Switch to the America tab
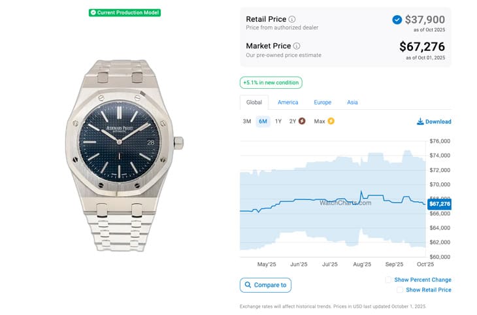This screenshot has width=477, height=315. [x=288, y=103]
